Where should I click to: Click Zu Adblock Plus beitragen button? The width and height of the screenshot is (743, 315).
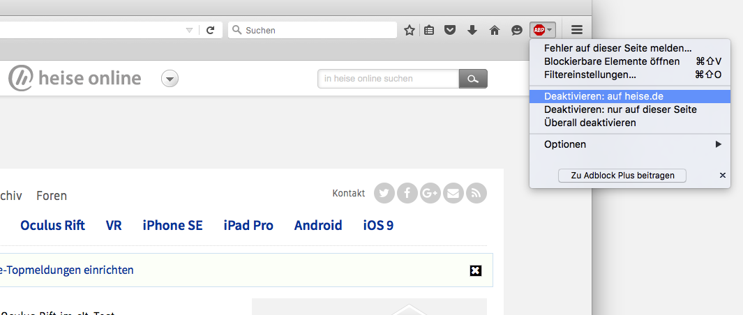point(622,175)
